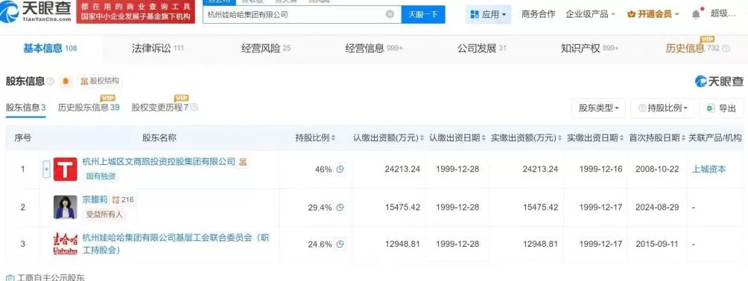Switch to the 知识产权 tab
Image resolution: width=748 pixels, height=281 pixels.
point(589,48)
